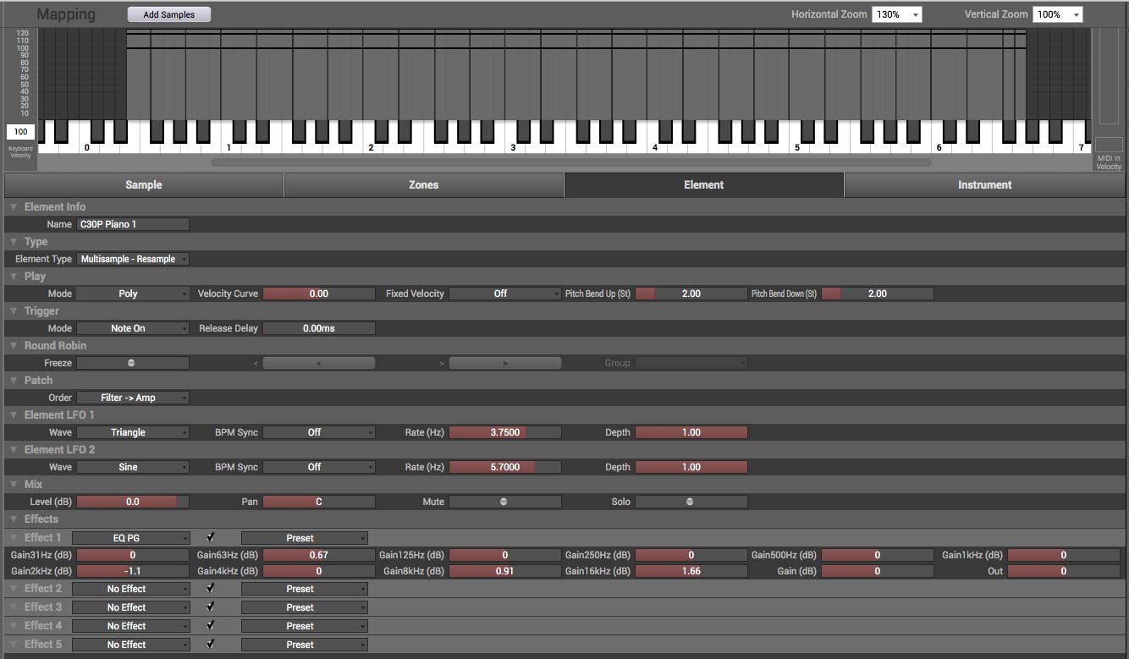Click the Round Robin next button

pyautogui.click(x=504, y=363)
